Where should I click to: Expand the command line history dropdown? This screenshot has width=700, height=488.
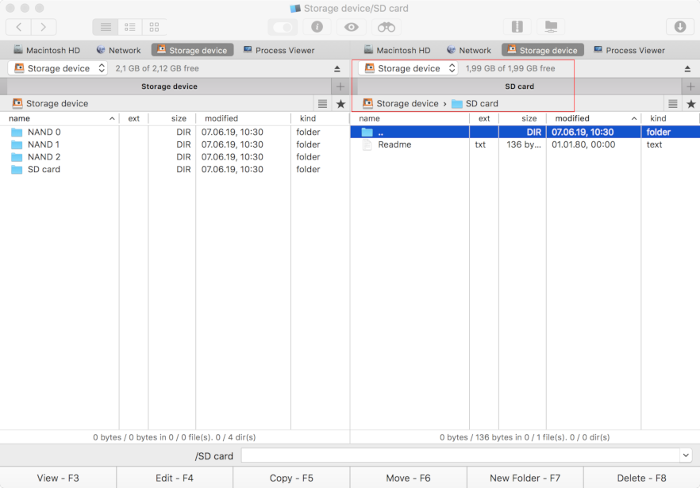[686, 455]
